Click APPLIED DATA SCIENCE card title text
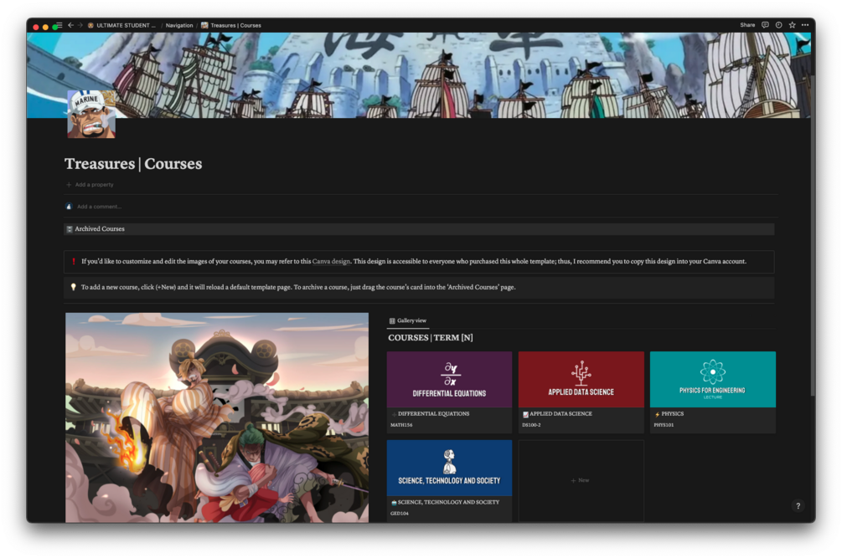The image size is (842, 558). click(x=560, y=414)
